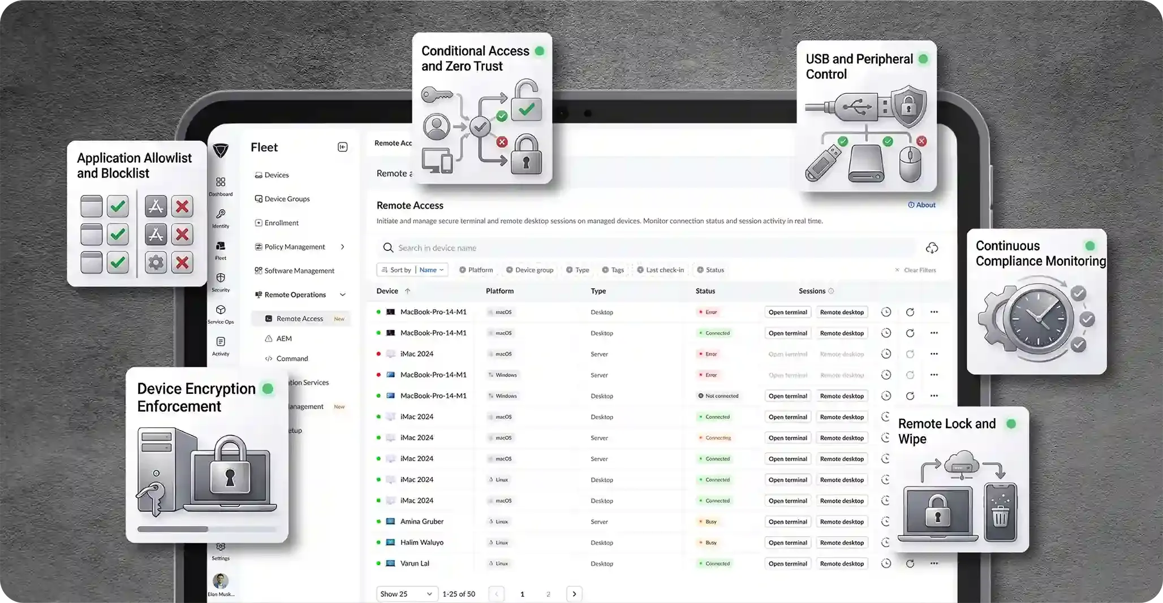The image size is (1163, 603).
Task: Collapse the Fleet sidebar panel icon
Action: (343, 147)
